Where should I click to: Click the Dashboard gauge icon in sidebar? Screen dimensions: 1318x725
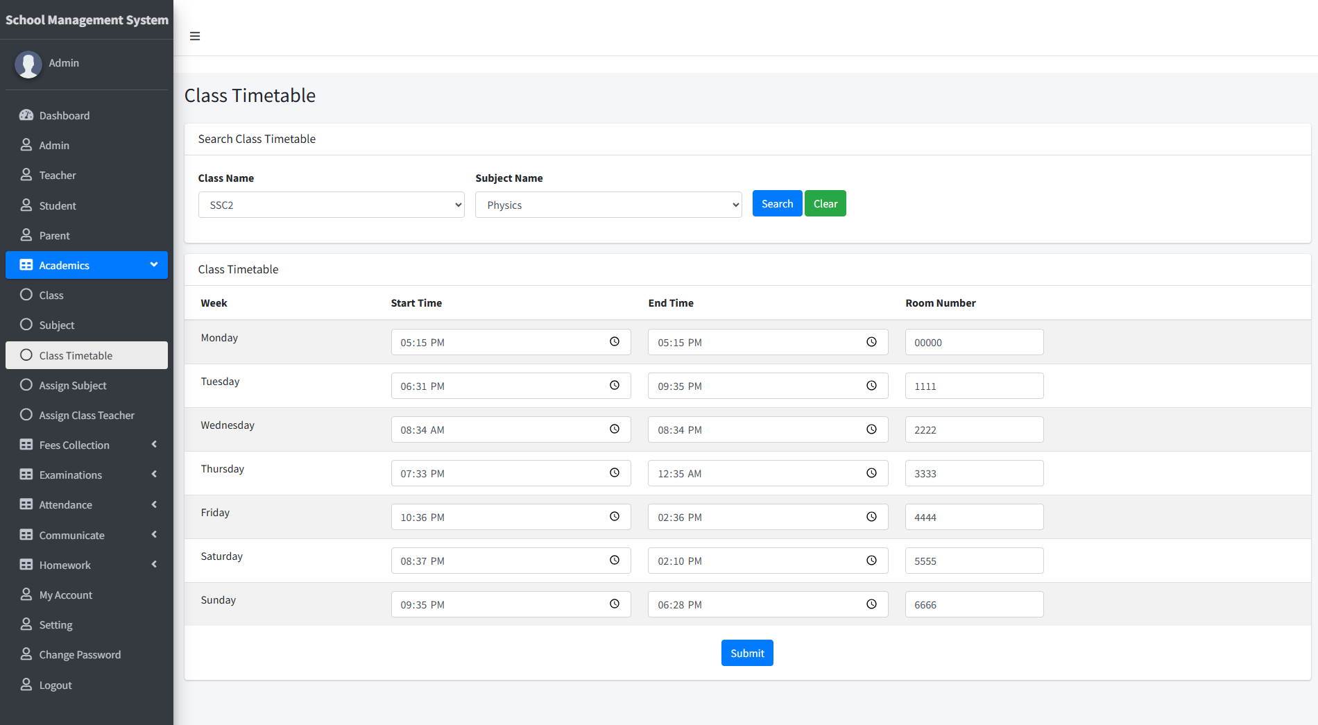26,115
